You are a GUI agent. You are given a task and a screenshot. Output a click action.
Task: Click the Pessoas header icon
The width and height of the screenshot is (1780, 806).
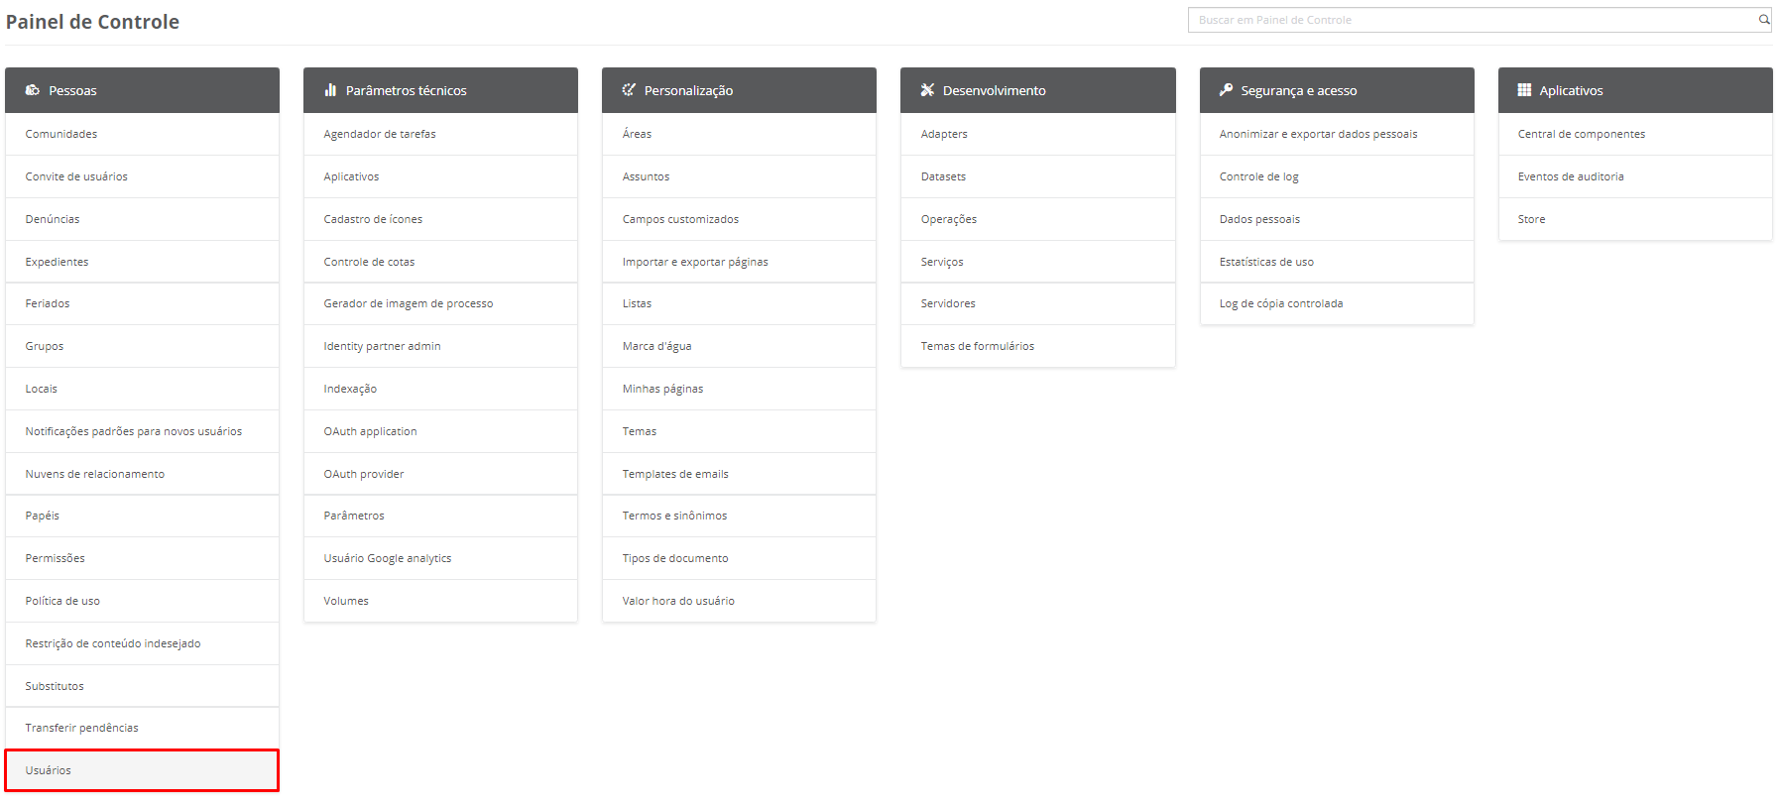[33, 90]
